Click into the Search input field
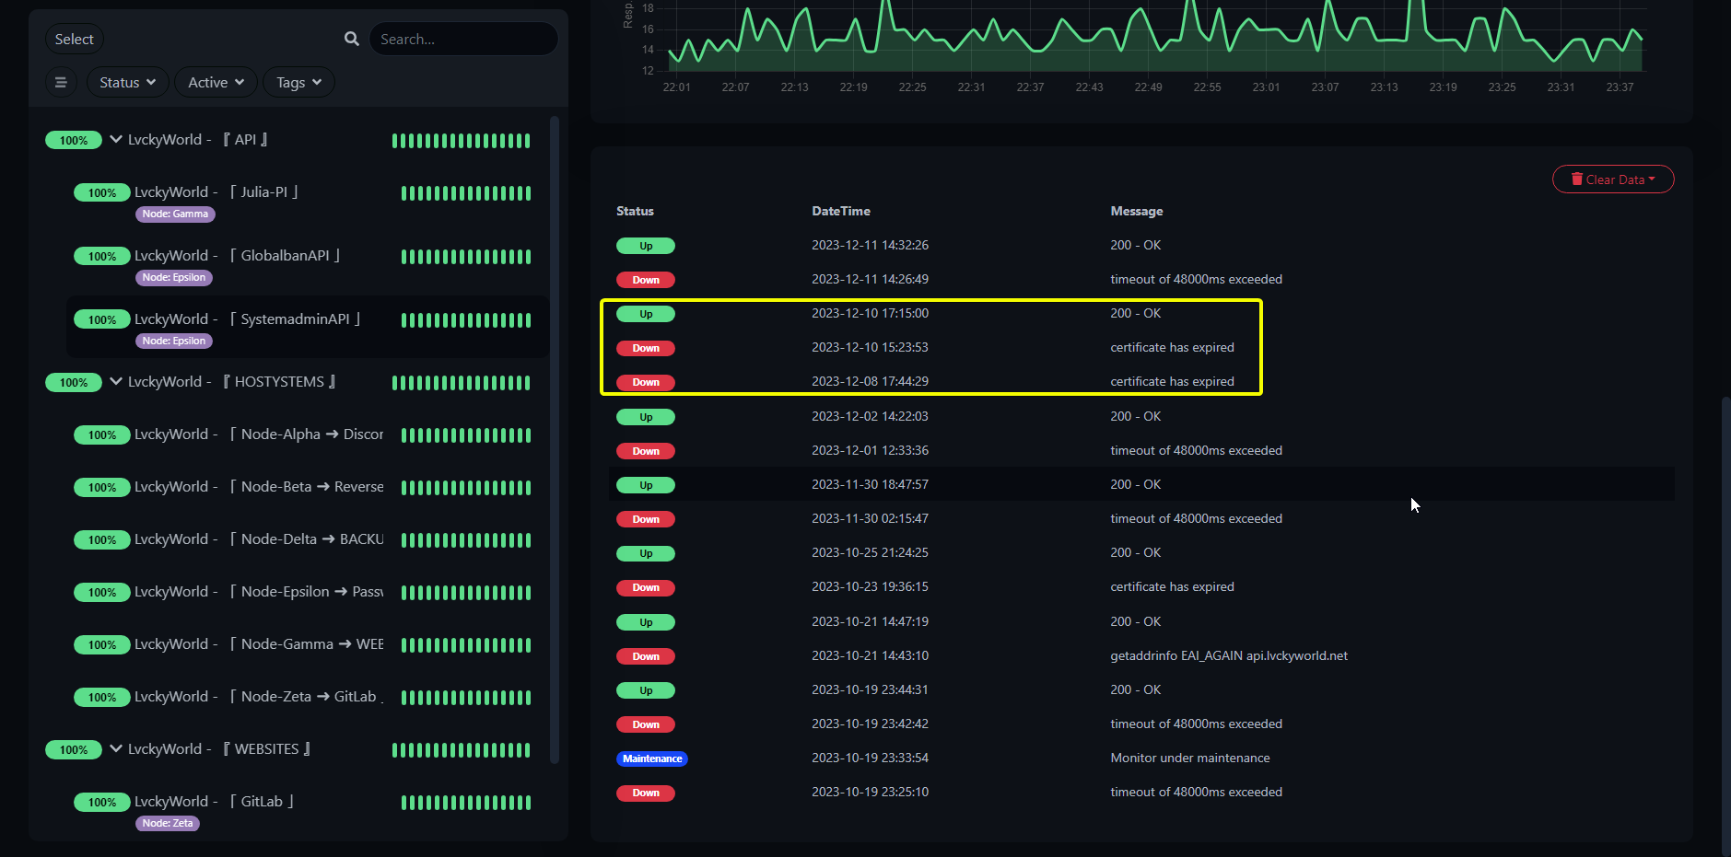Image resolution: width=1731 pixels, height=857 pixels. pyautogui.click(x=463, y=39)
